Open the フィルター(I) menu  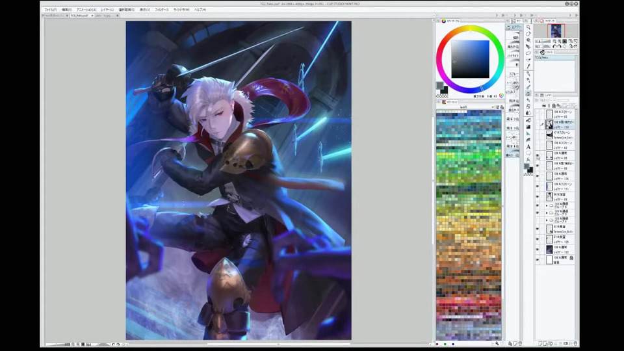pos(162,10)
